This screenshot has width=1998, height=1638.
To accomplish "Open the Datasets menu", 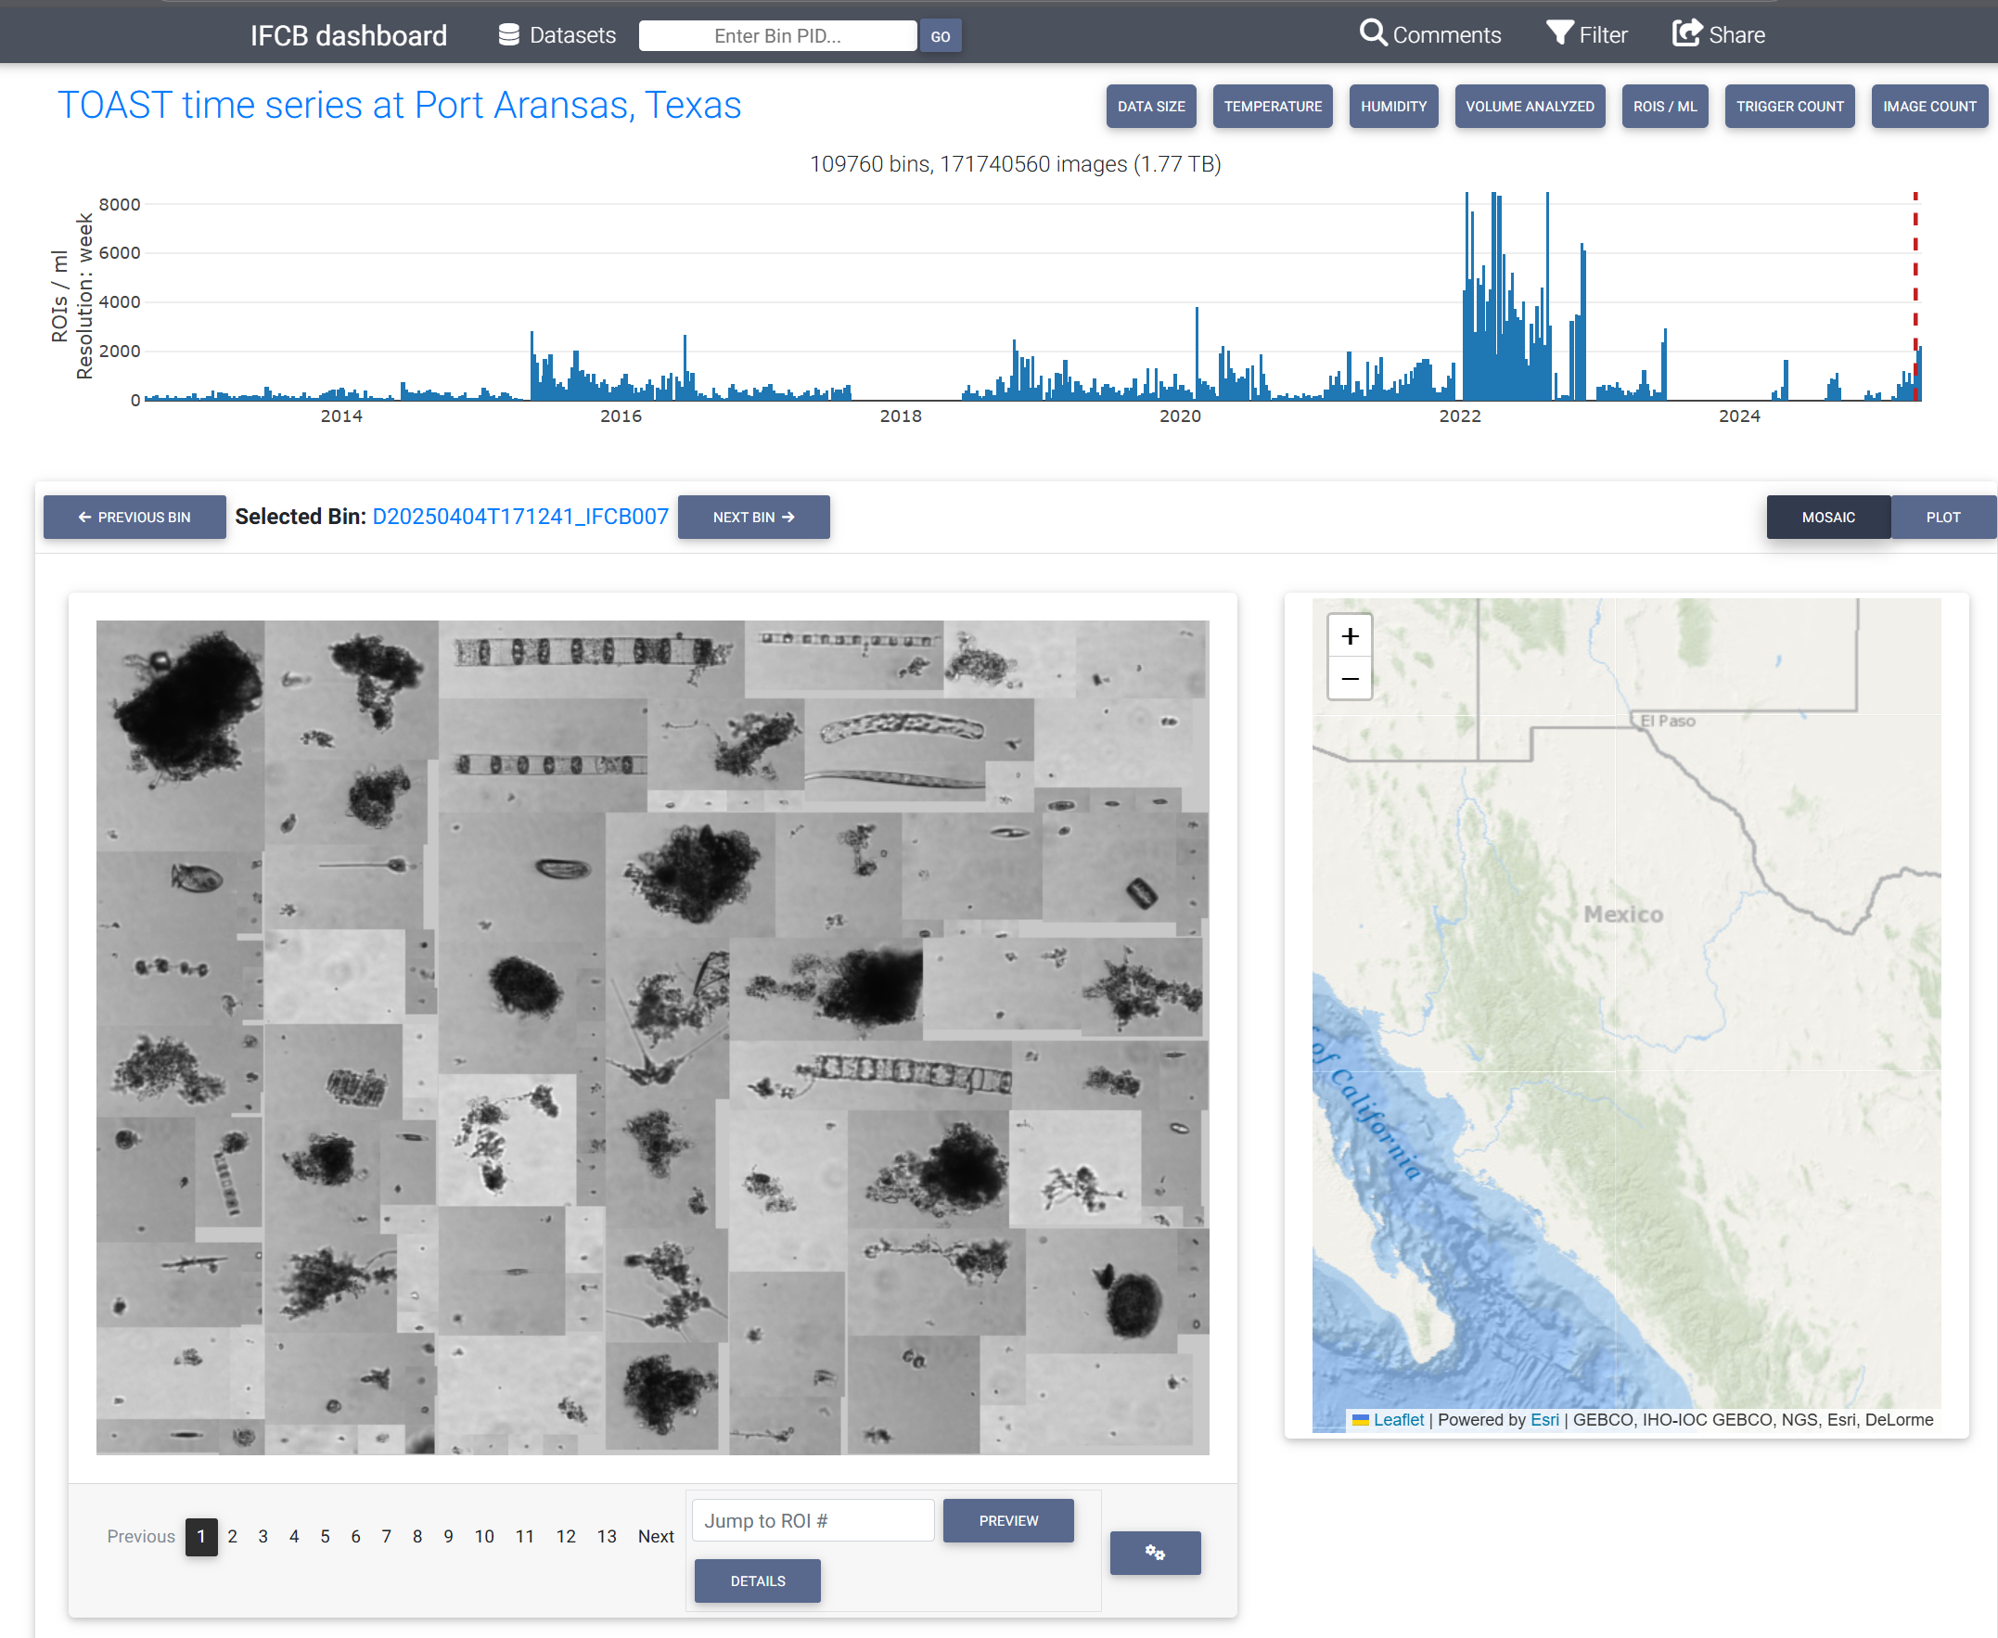I will click(557, 35).
